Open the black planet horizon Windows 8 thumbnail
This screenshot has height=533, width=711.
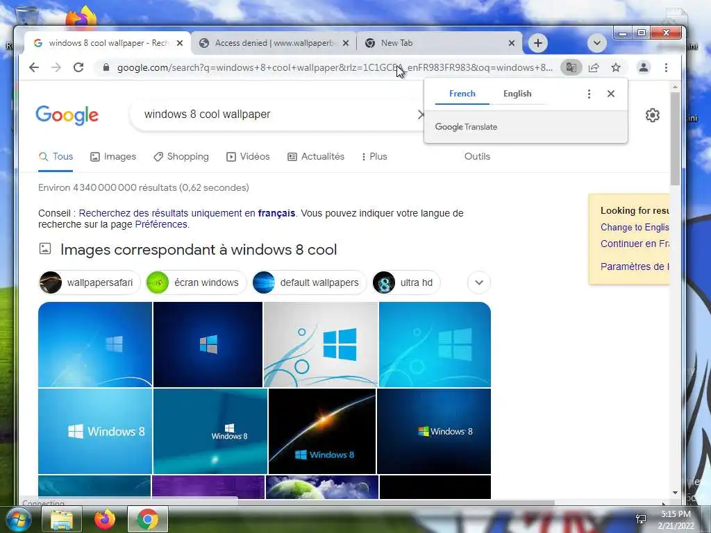tap(322, 431)
